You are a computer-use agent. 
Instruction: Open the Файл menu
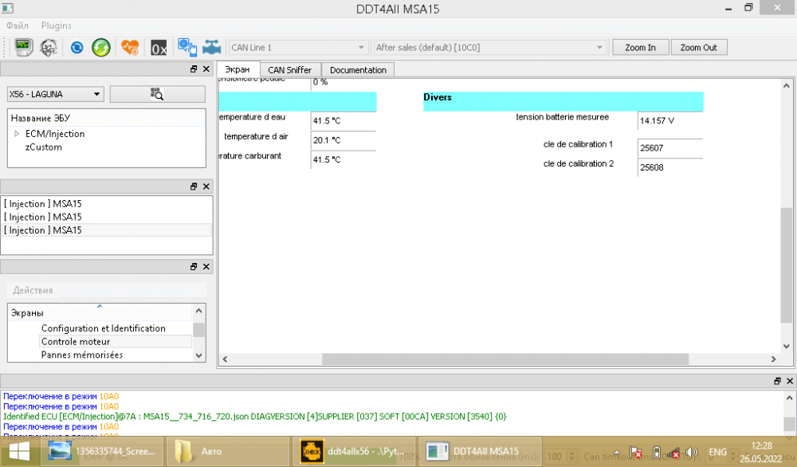pos(18,26)
